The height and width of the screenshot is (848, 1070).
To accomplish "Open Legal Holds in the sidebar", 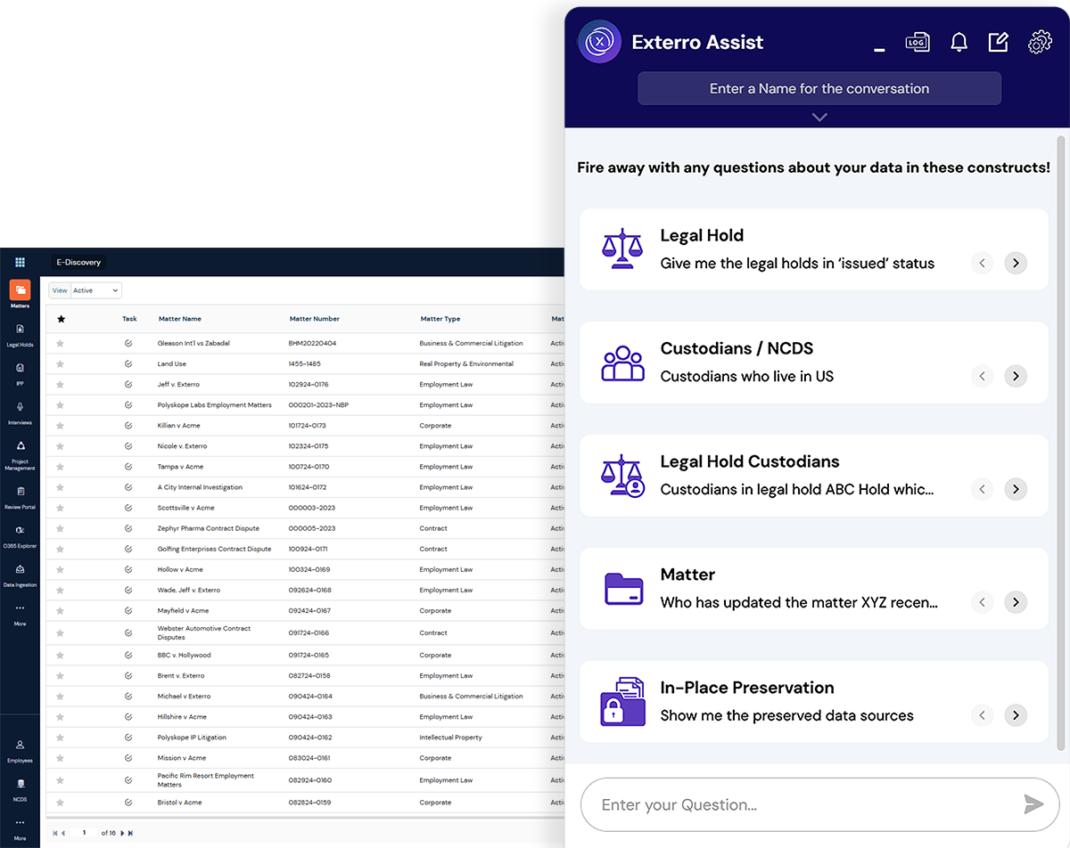I will pyautogui.click(x=20, y=335).
